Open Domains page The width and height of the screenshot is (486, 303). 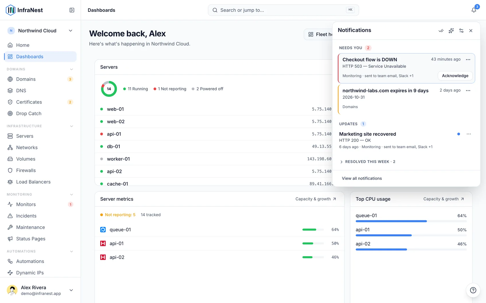40,79
